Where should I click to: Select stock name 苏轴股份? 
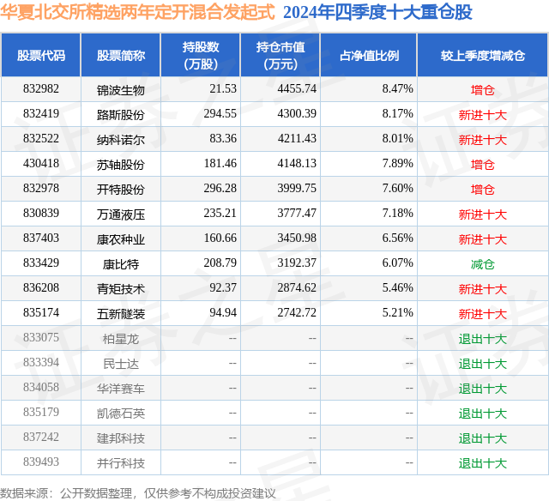pos(121,165)
